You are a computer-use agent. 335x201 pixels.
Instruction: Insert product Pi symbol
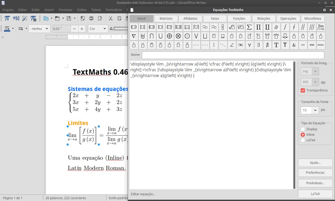click(258, 27)
